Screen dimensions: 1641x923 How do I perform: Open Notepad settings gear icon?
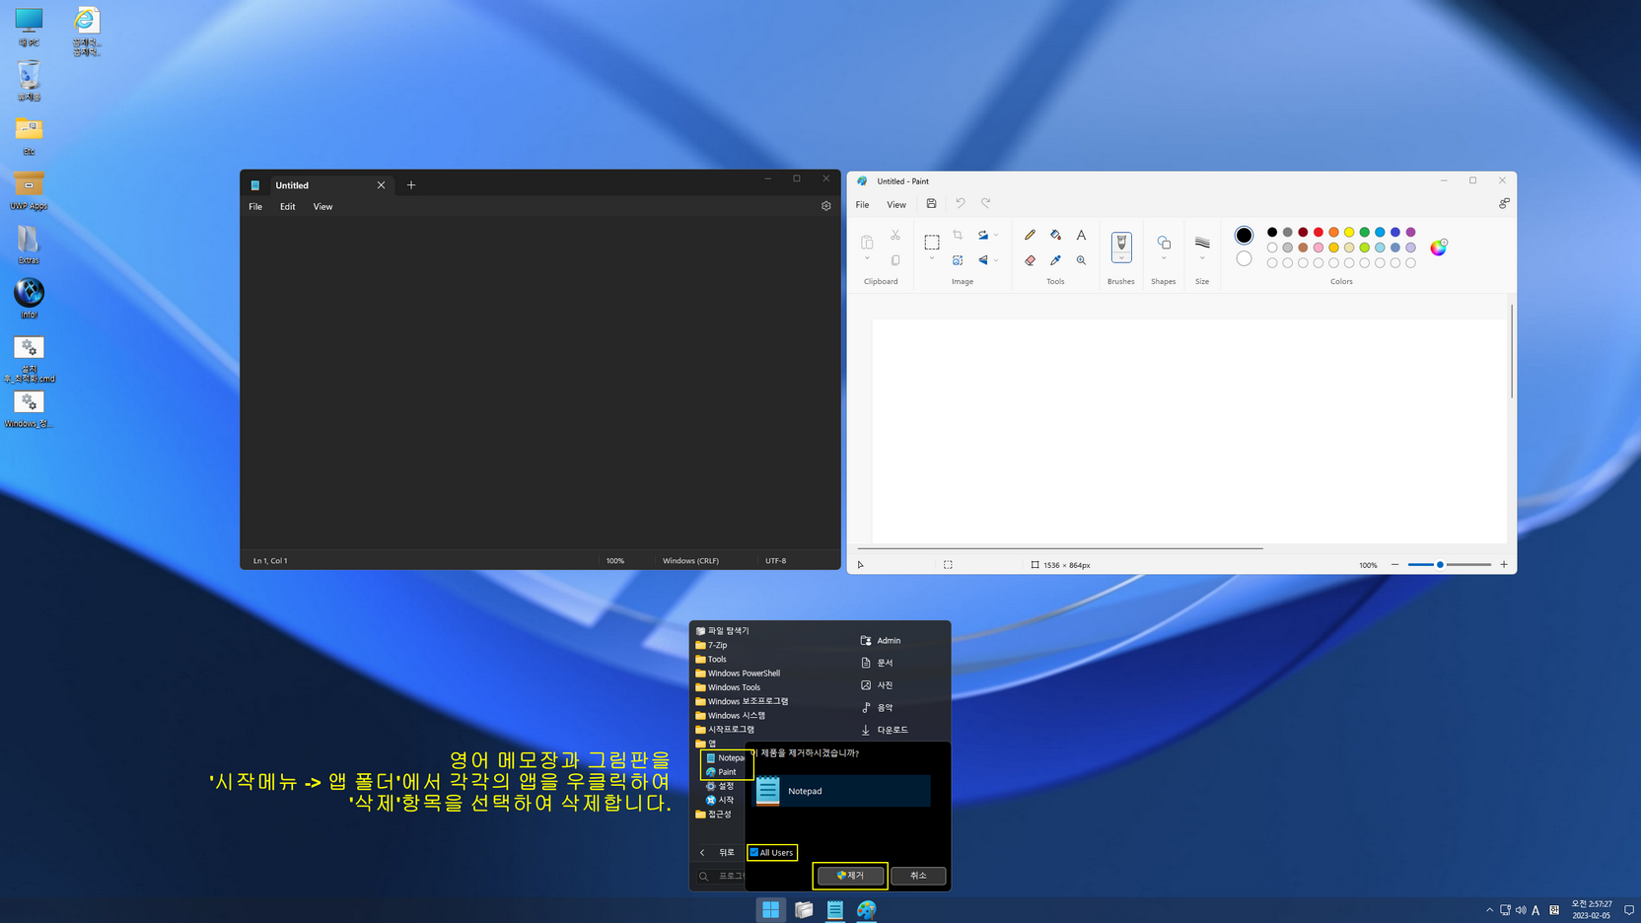pos(826,206)
